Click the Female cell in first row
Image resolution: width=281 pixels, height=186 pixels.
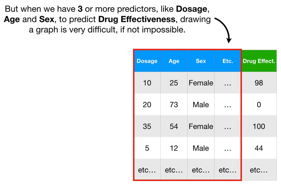(x=201, y=83)
